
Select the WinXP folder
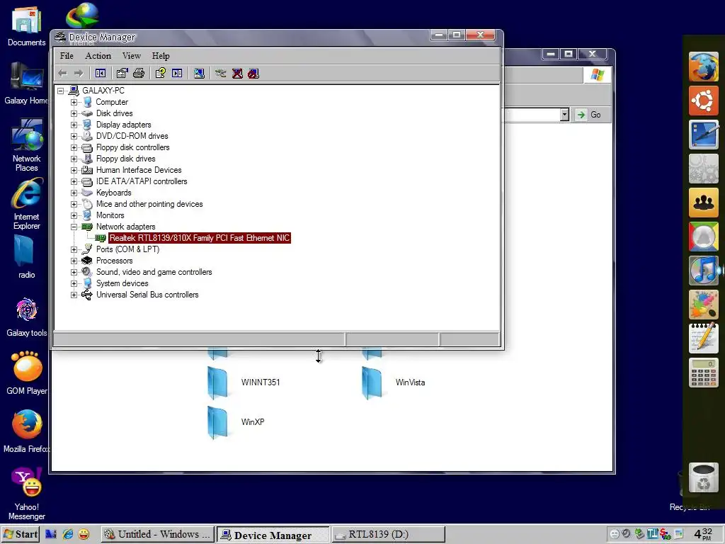click(x=236, y=422)
